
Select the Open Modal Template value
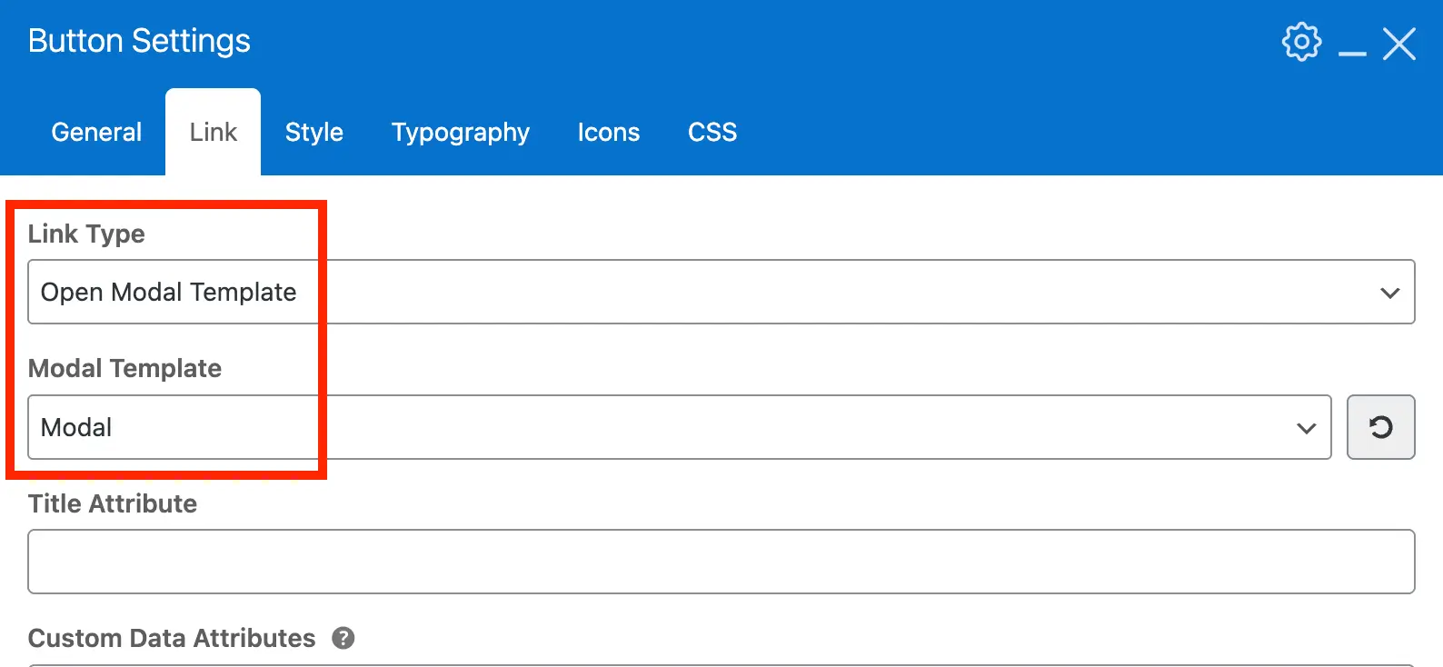point(168,292)
